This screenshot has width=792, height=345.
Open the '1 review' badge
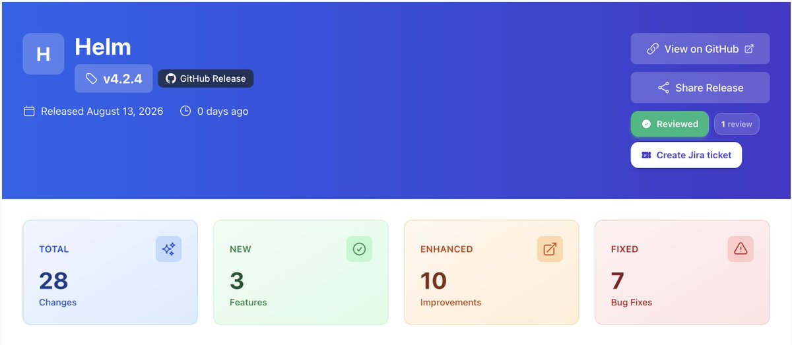[737, 124]
